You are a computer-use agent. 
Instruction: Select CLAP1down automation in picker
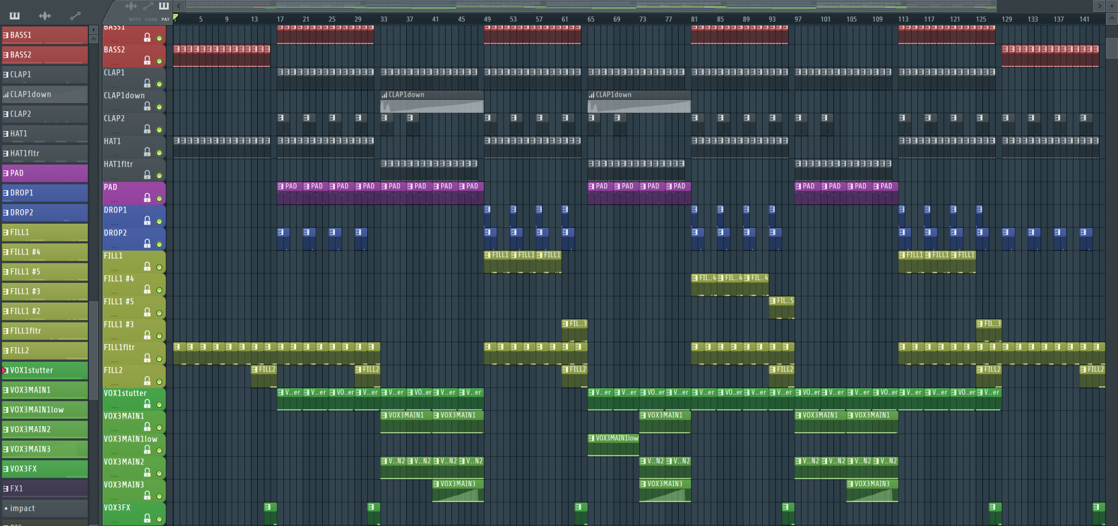(x=45, y=94)
